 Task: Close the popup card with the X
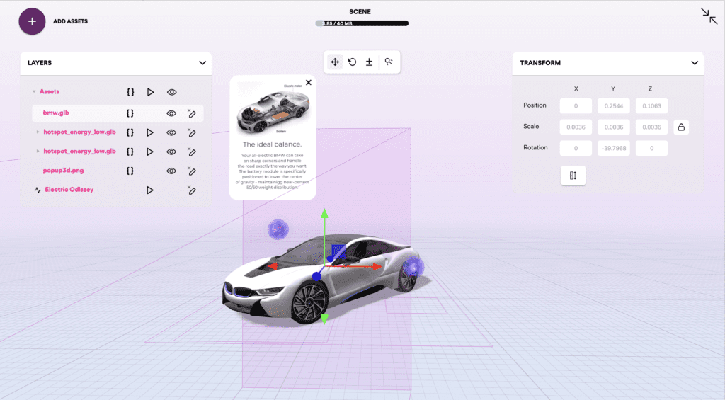[308, 83]
